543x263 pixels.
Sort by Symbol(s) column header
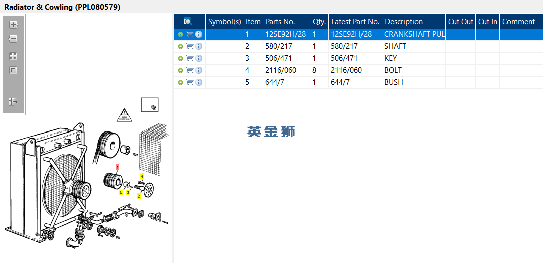[225, 22]
